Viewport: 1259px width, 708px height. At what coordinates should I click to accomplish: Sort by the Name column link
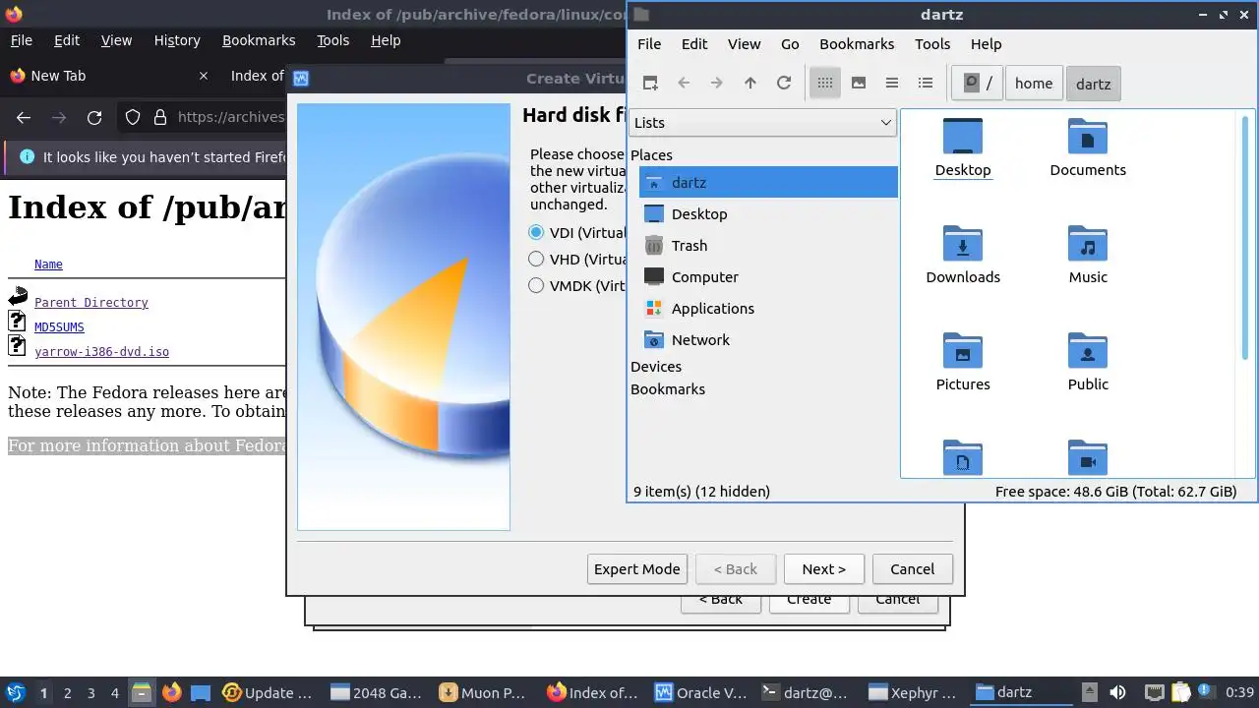click(x=48, y=265)
